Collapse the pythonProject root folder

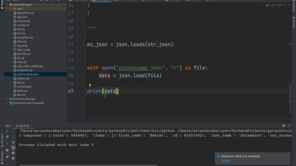pyautogui.click(x=7, y=5)
